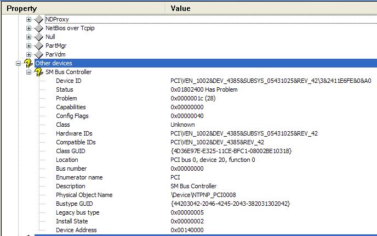Select the Class GUID value text
377x236 pixels.
coord(231,151)
